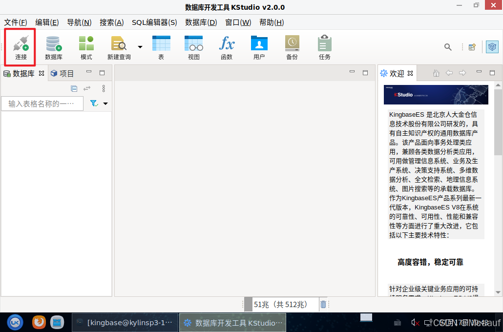Click the open perspective icon in toolbar
This screenshot has height=332, width=503.
pos(472,47)
